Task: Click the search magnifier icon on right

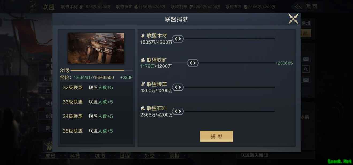Action: (x=306, y=70)
